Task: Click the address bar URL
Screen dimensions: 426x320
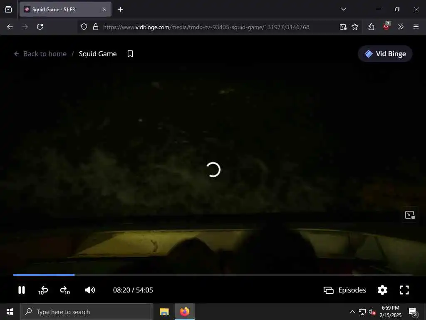Action: (x=206, y=27)
